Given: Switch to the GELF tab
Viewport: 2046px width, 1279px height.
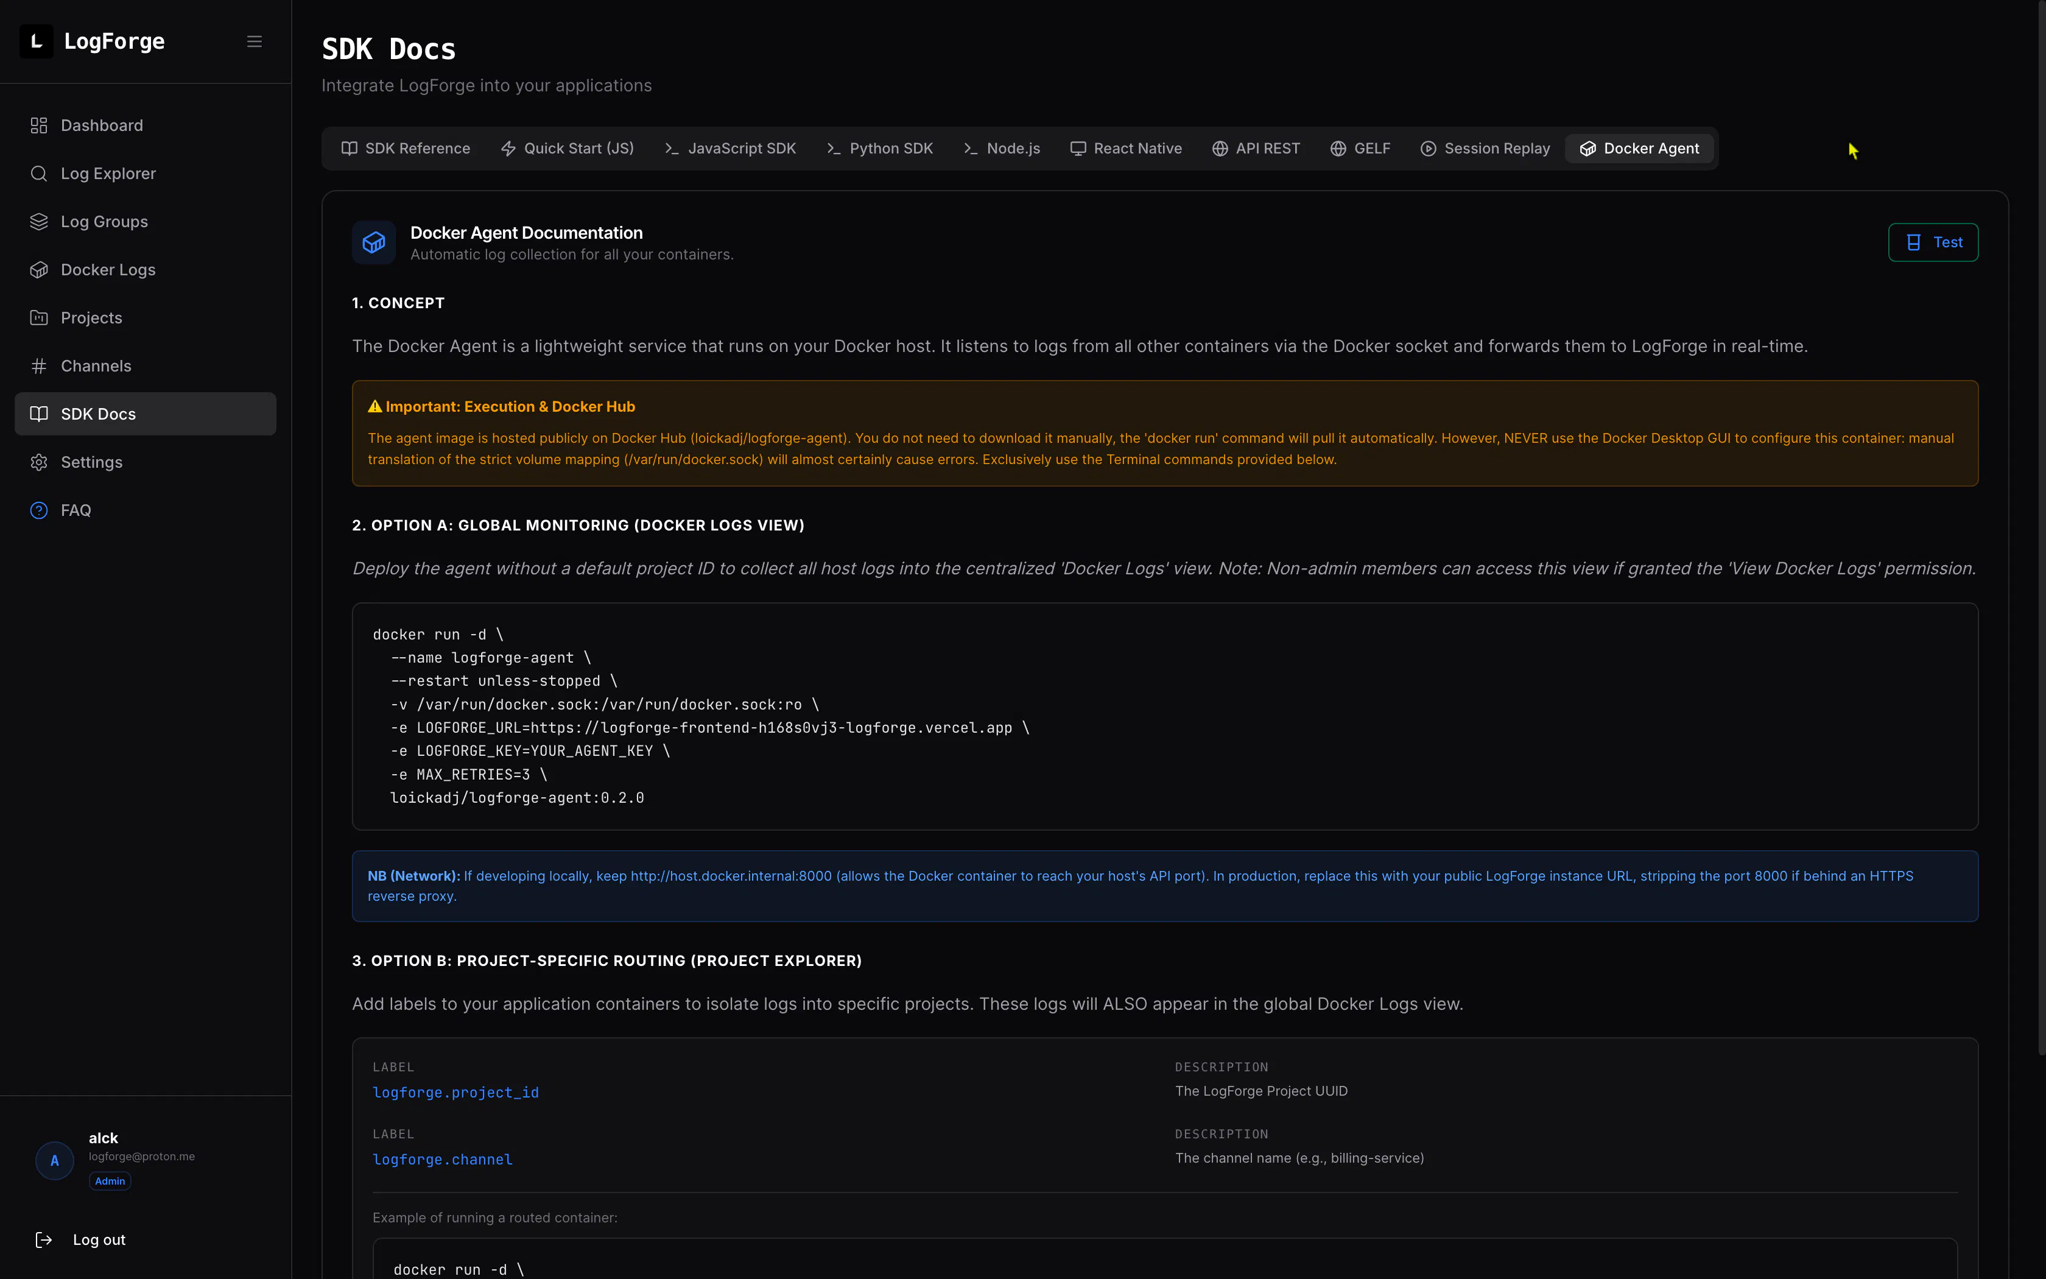Looking at the screenshot, I should pos(1360,148).
